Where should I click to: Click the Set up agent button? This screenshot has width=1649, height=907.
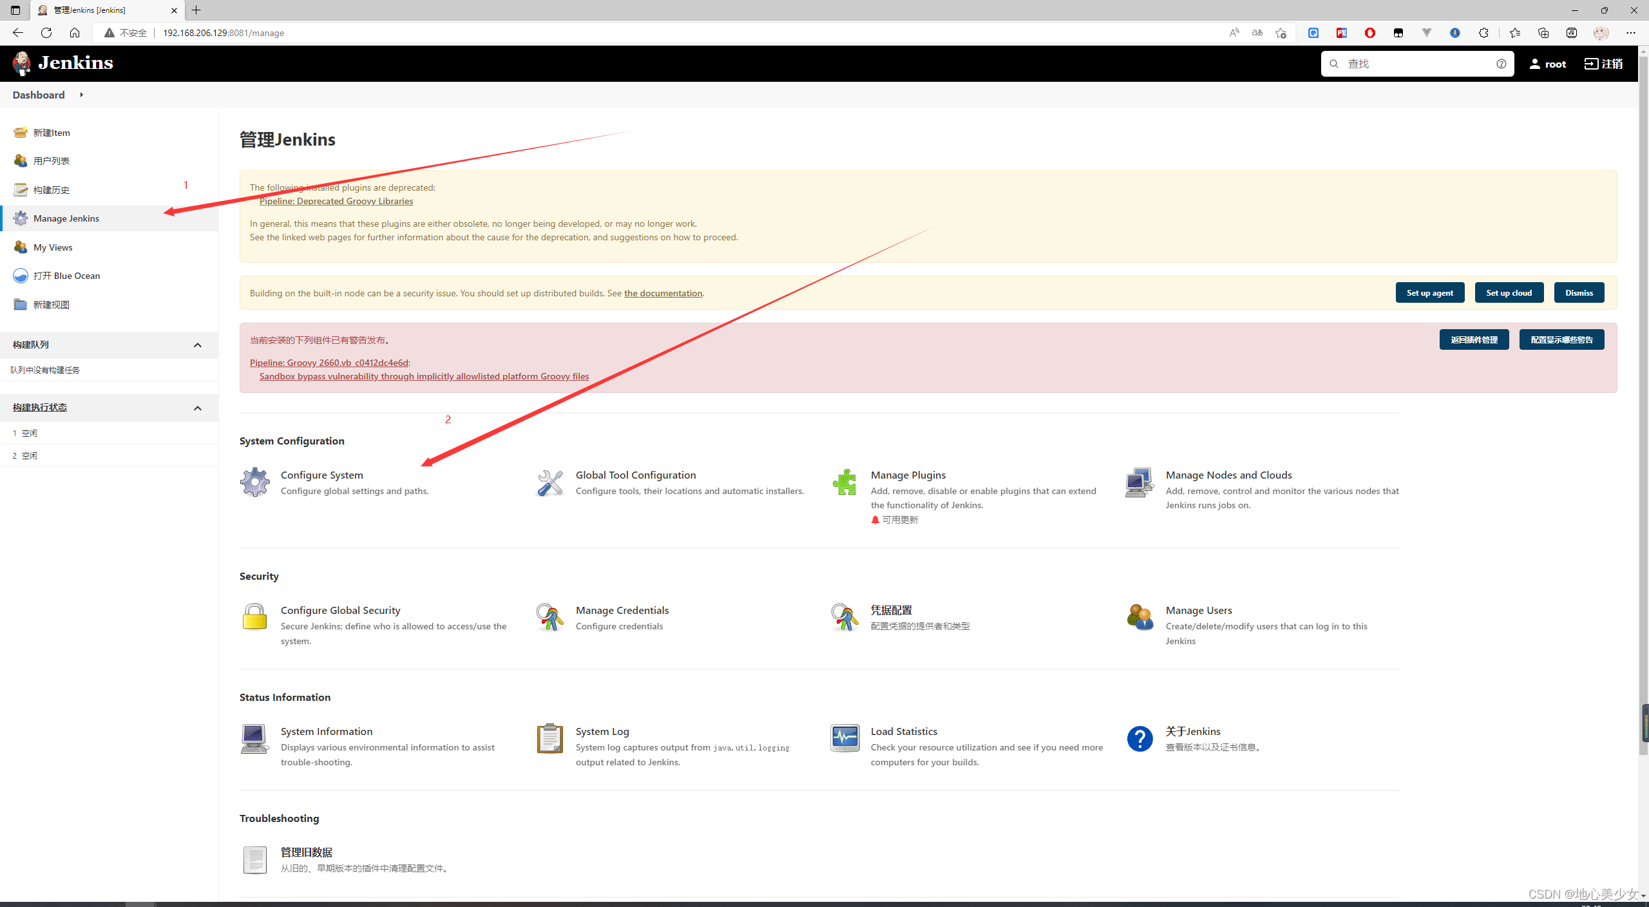[x=1429, y=292]
